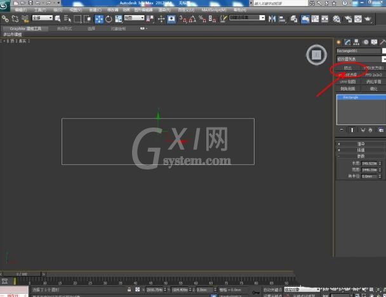The width and height of the screenshot is (386, 297).
Task: Open the Modifier List (修改器列表) dropdown
Action: point(361,59)
